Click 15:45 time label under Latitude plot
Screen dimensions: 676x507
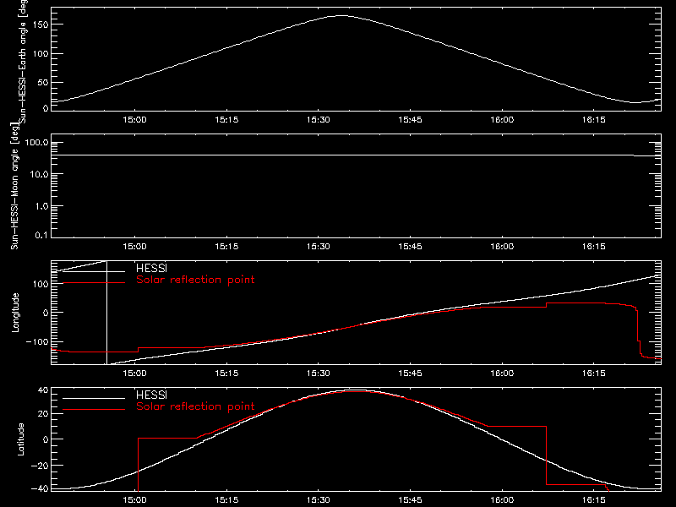point(410,500)
